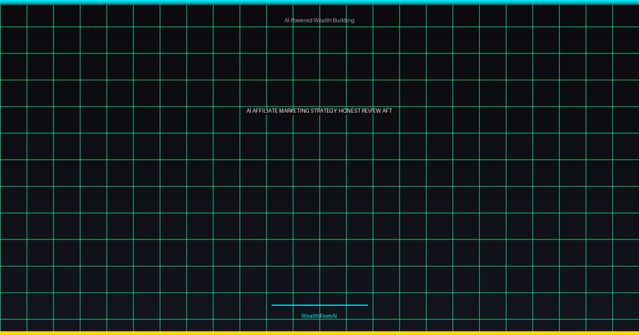Click the top-left corner grid cell

pyautogui.click(x=13, y=16)
